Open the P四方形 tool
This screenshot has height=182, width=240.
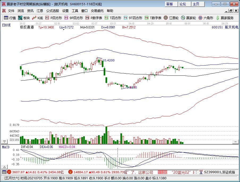click(x=54, y=18)
